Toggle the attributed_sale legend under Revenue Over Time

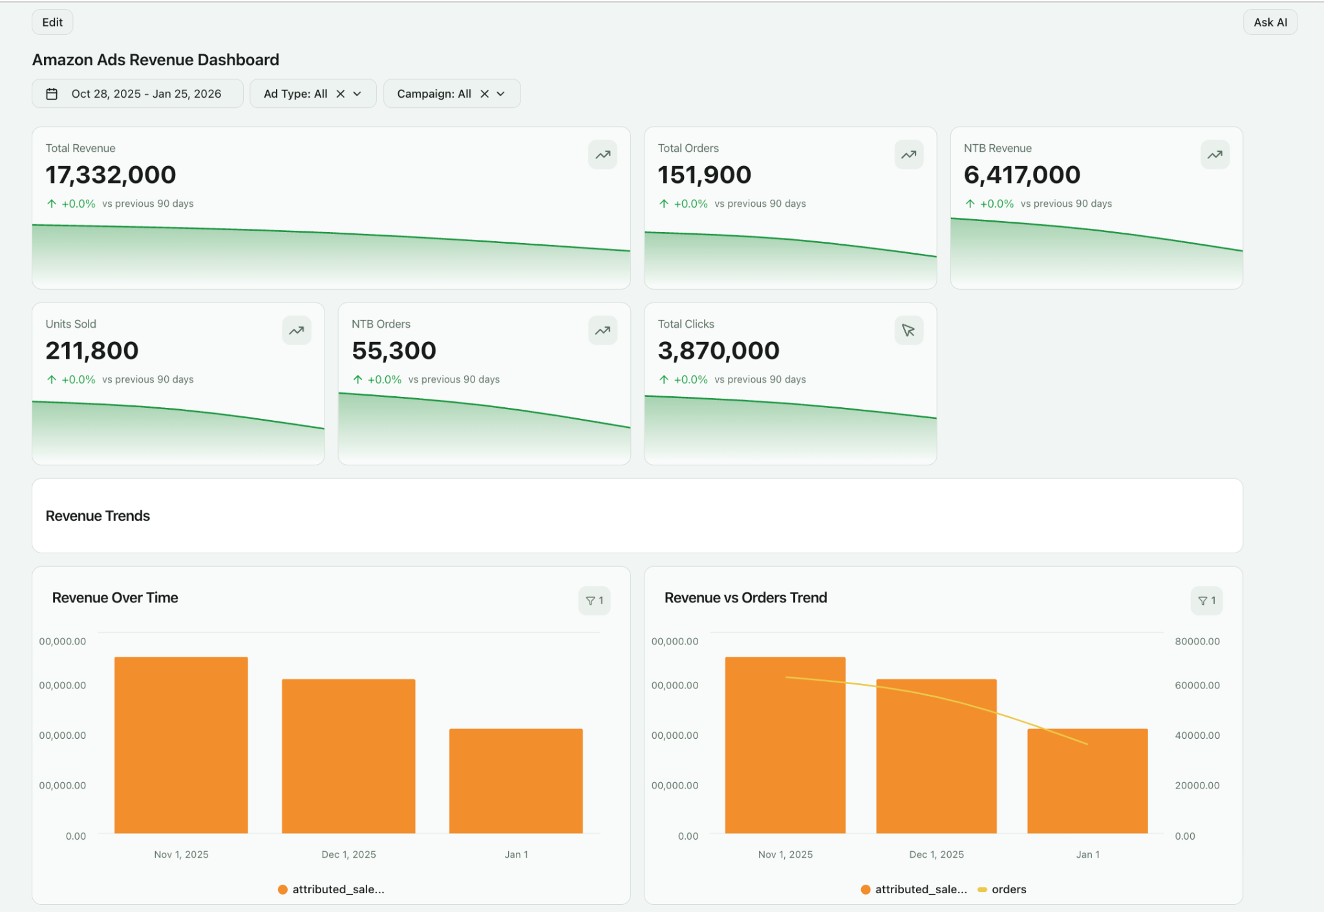331,889
